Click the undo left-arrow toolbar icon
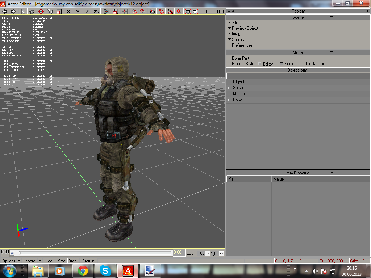Image resolution: width=371 pixels, height=278 pixels. [x=4, y=11]
